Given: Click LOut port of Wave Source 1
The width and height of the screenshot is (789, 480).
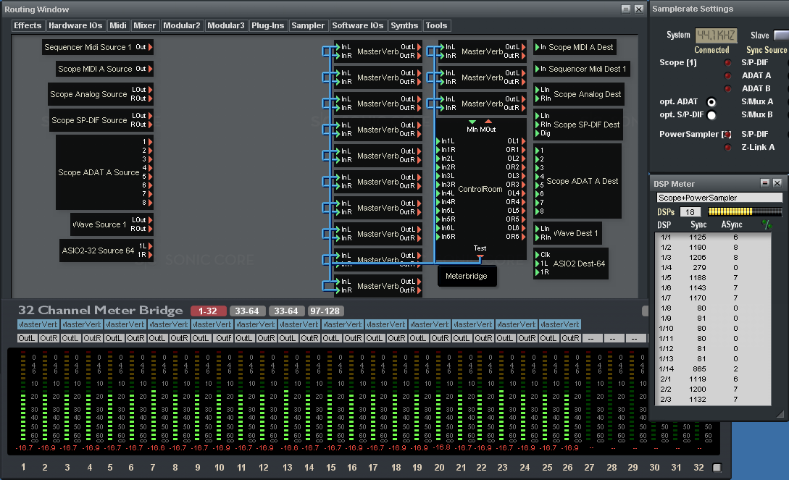Looking at the screenshot, I should click(x=150, y=219).
